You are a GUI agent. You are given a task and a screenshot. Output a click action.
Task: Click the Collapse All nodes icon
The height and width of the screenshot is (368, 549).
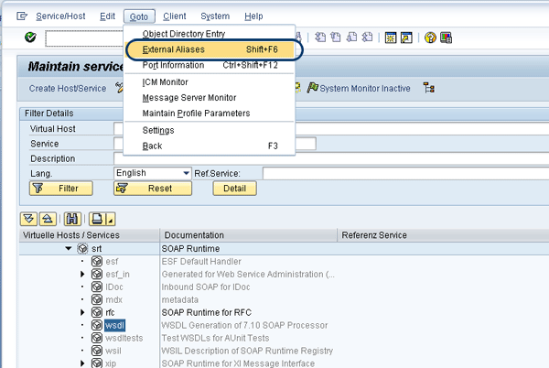point(46,218)
